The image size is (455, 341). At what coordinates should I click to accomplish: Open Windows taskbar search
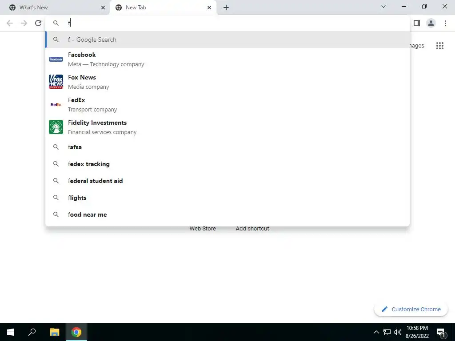point(32,332)
